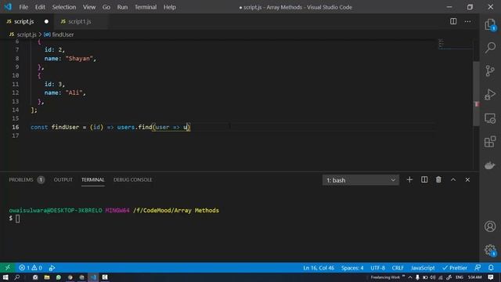Open the View menu

[89, 7]
